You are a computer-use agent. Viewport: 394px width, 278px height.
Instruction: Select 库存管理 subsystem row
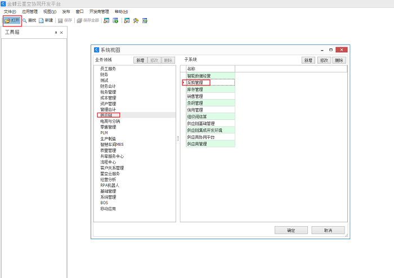point(195,89)
